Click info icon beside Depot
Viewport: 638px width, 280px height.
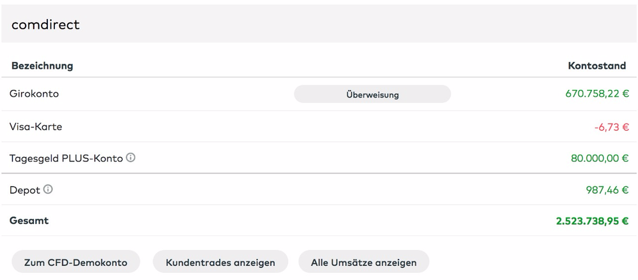coord(48,189)
